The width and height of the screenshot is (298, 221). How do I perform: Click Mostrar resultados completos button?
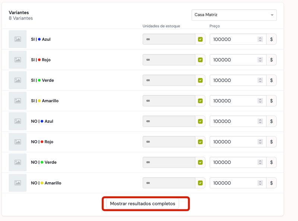[x=143, y=203]
